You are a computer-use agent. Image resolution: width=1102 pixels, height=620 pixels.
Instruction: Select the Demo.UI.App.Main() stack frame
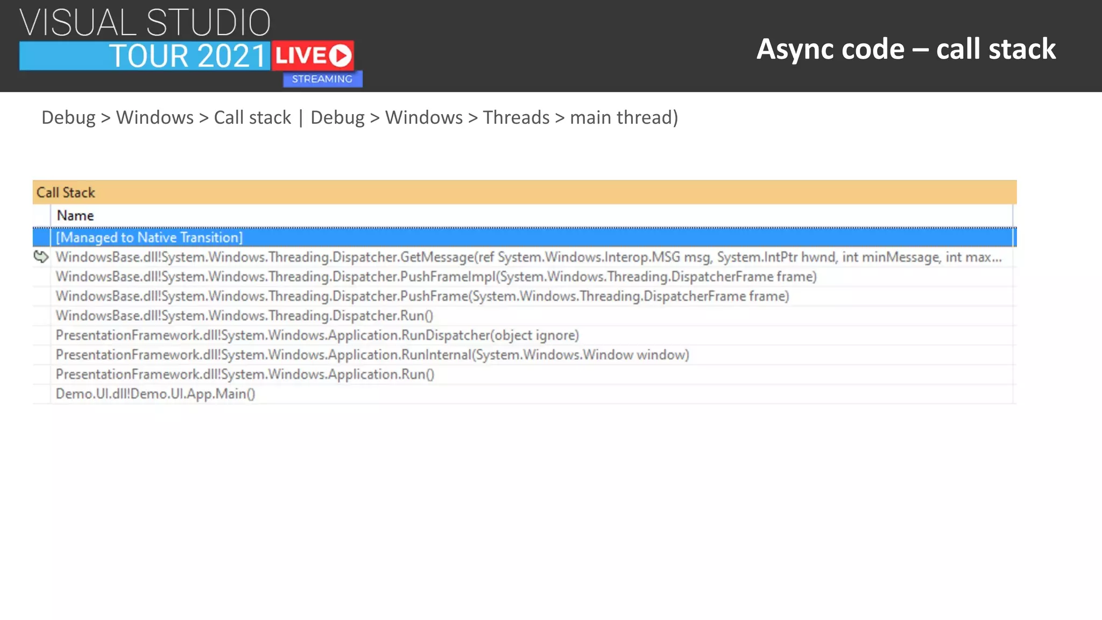click(x=525, y=394)
